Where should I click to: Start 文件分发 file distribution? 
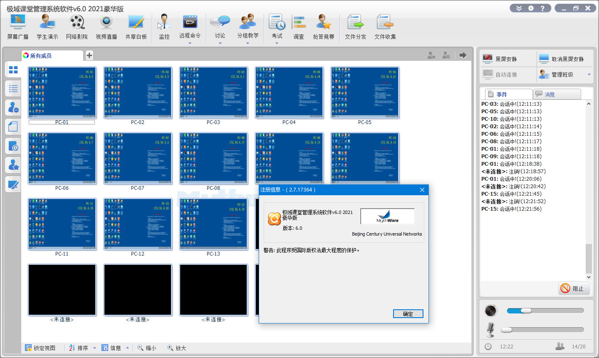[355, 27]
